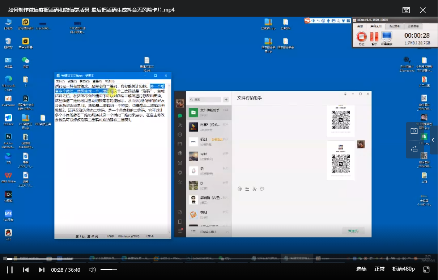Click the top QR code image in the chat
This screenshot has height=280, width=438.
pyautogui.click(x=341, y=120)
